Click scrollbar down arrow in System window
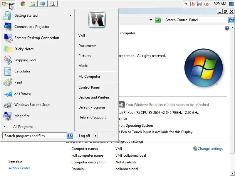The image size is (235, 176). click(x=232, y=174)
